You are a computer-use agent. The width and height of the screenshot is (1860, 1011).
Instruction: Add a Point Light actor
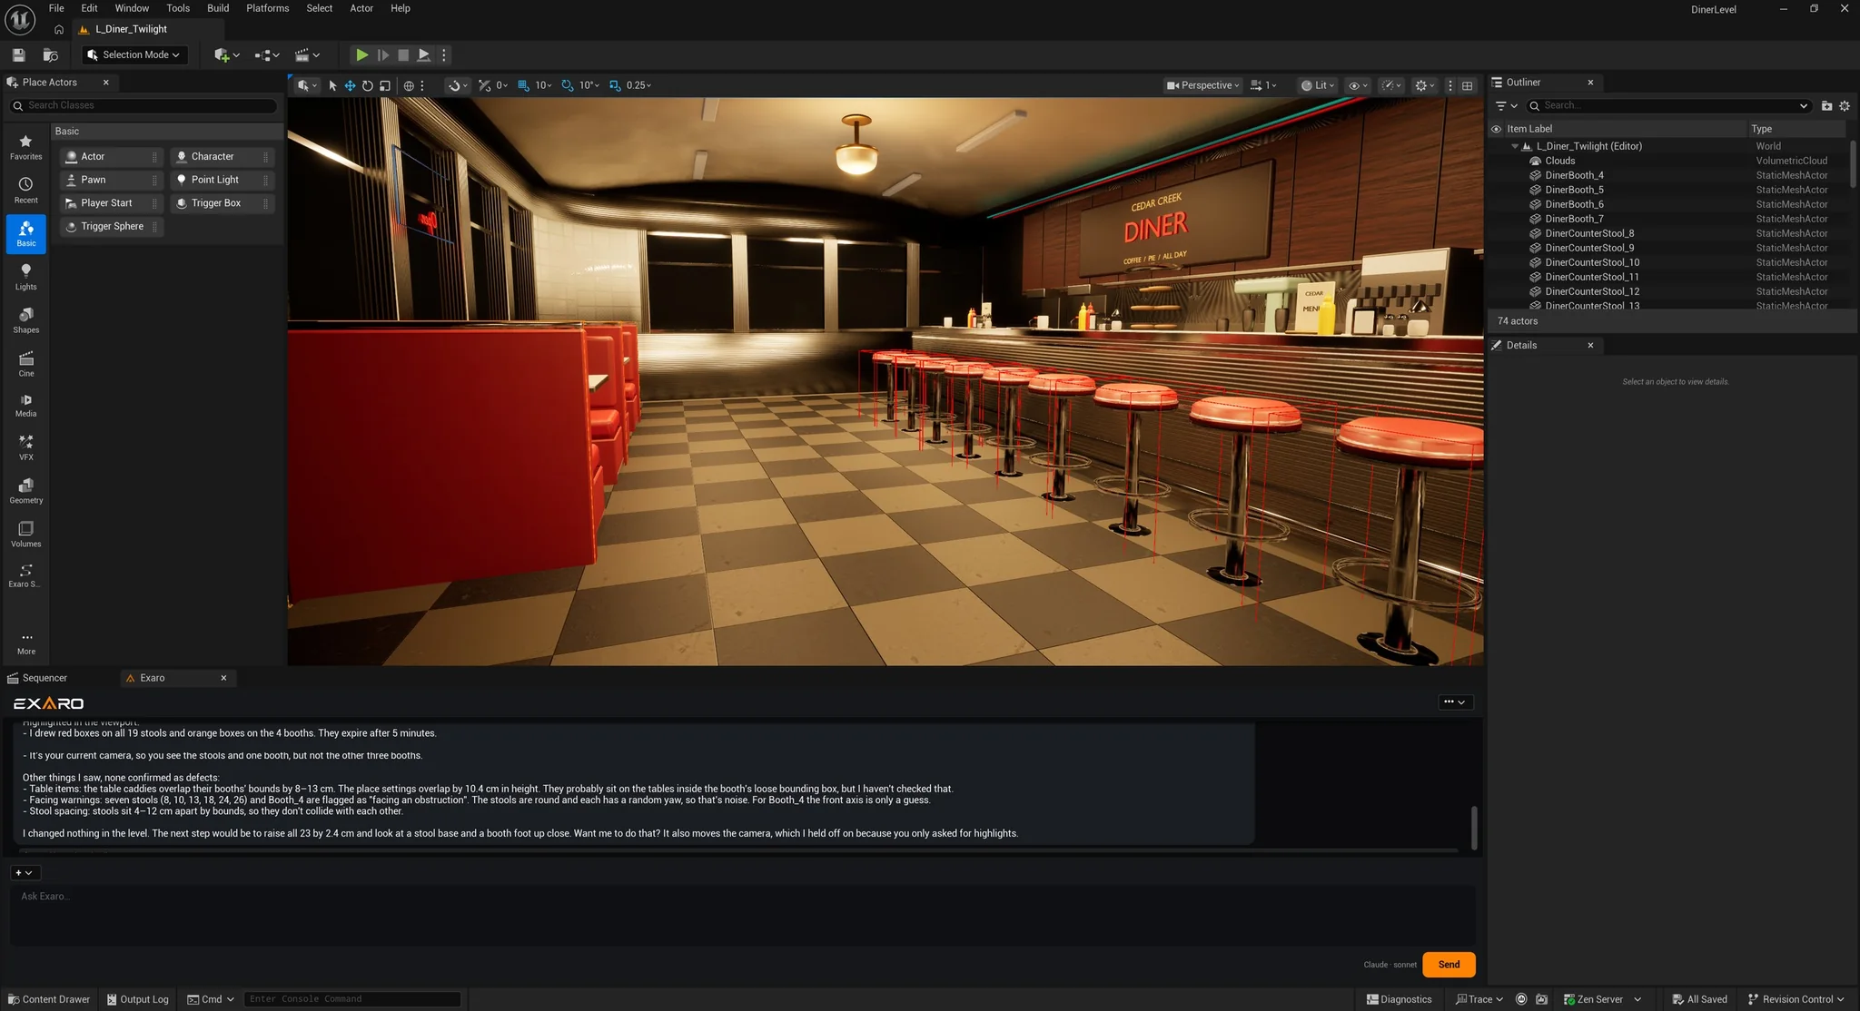pyautogui.click(x=222, y=180)
